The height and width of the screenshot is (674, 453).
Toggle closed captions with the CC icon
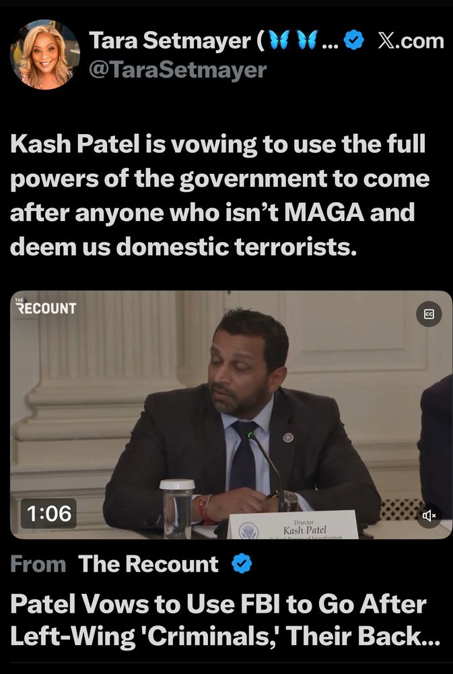(x=429, y=314)
